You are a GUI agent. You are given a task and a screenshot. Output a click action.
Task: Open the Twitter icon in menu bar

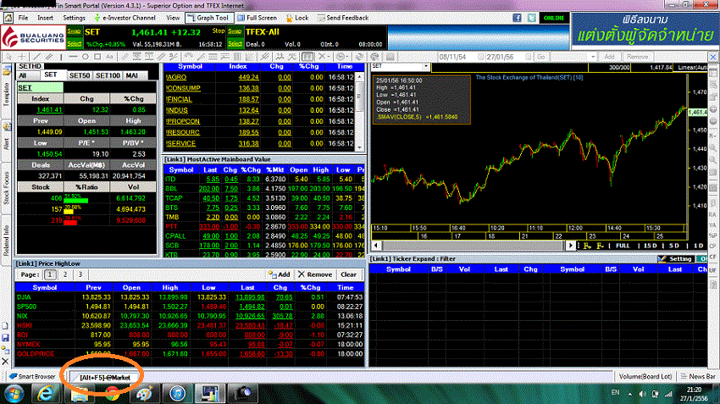pyautogui.click(x=532, y=18)
